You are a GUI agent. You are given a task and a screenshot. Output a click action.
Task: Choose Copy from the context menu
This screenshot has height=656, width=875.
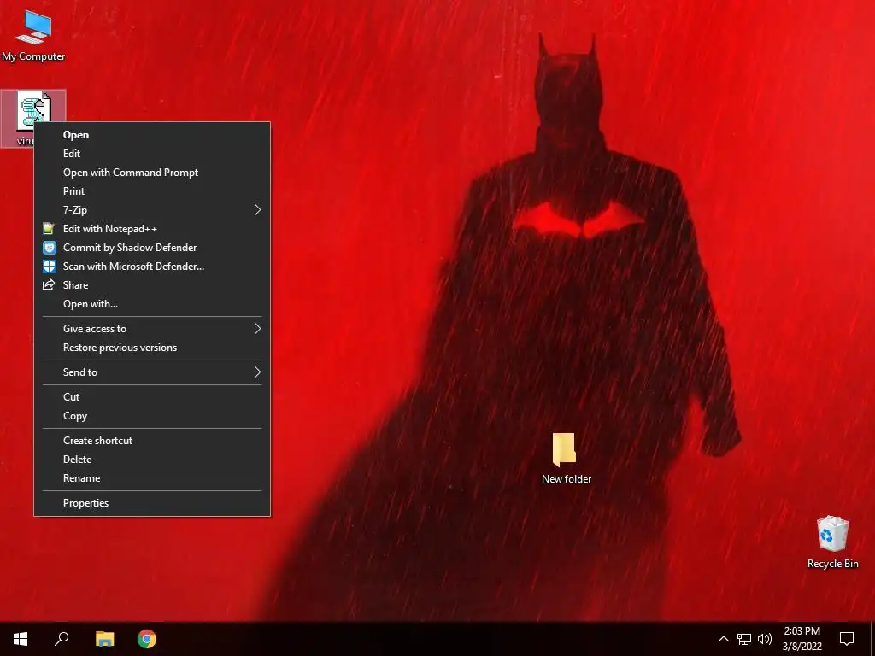[152, 416]
